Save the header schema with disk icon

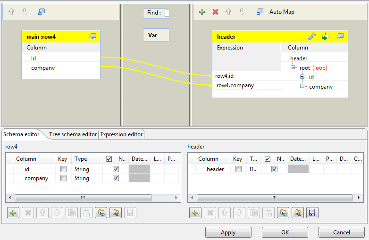pos(311,213)
